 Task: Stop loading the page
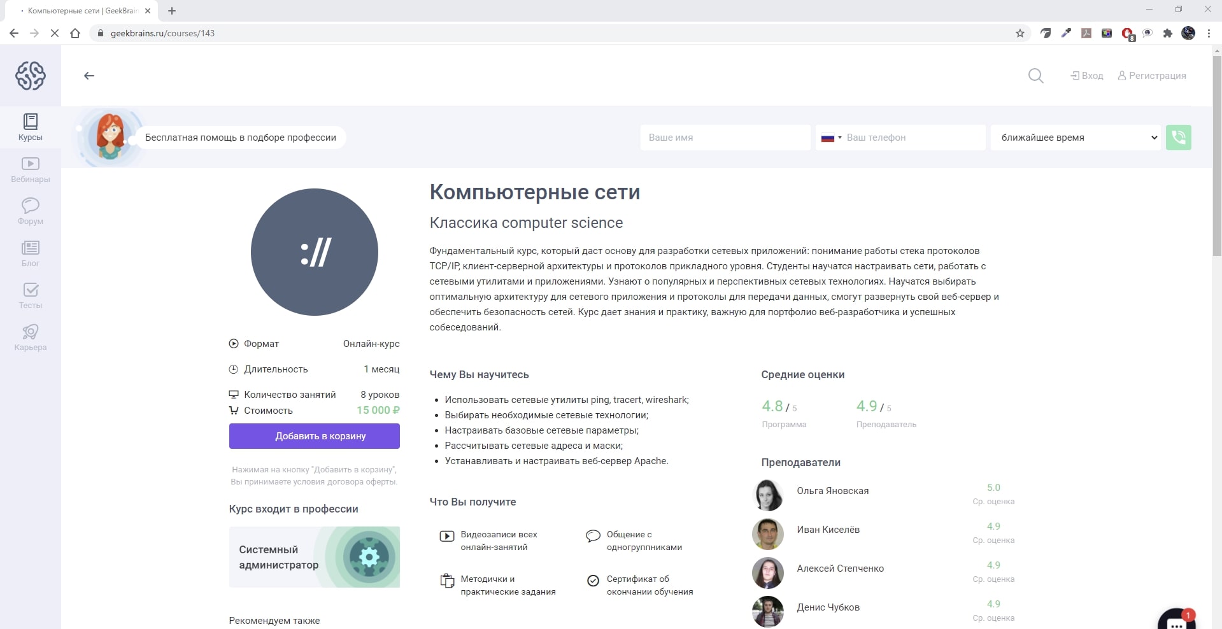pos(55,33)
